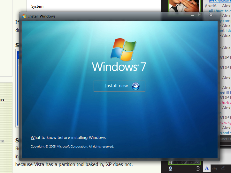Minimize the Install Windows window
This screenshot has width=231, height=173.
192,15
